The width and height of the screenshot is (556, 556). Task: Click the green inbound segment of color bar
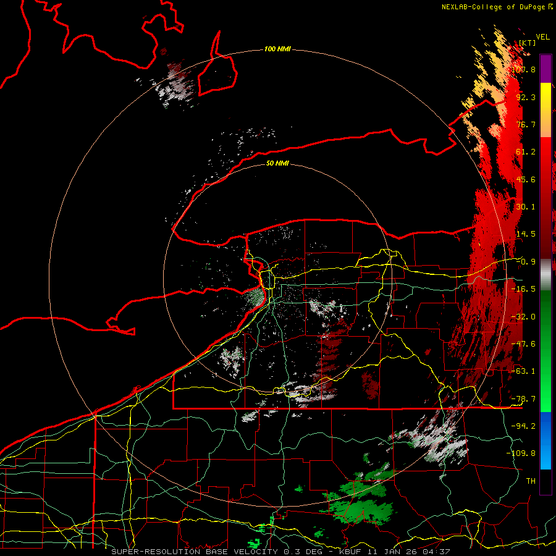point(545,351)
